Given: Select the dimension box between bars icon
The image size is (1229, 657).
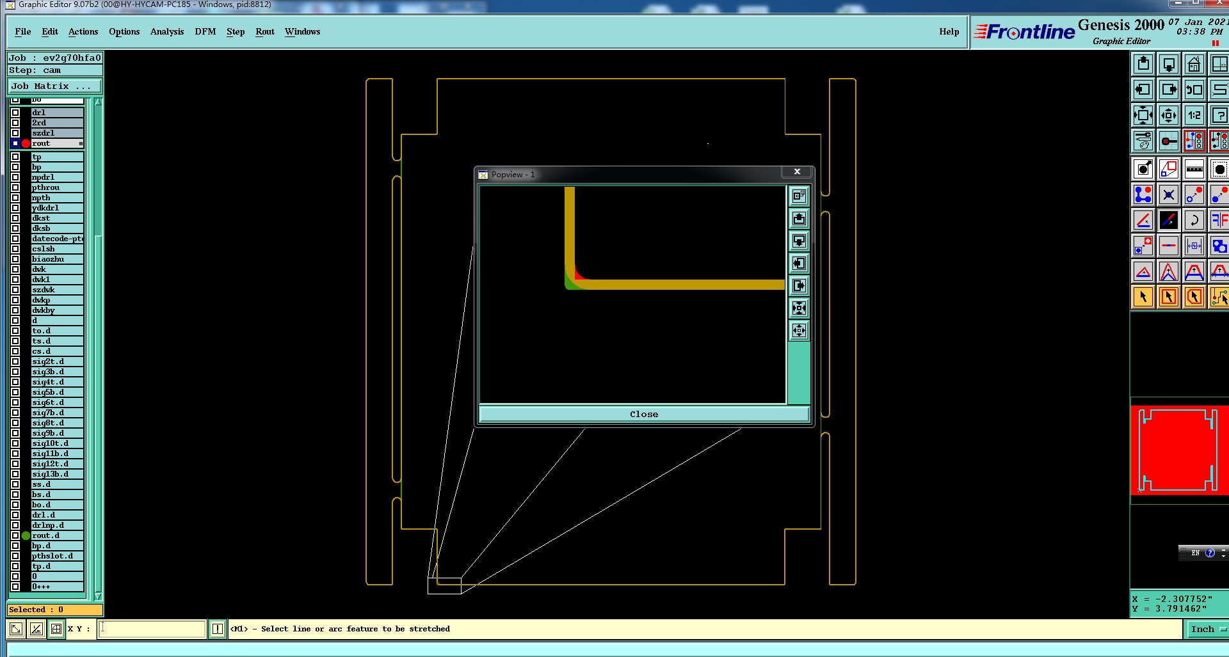Looking at the screenshot, I should tap(1194, 246).
